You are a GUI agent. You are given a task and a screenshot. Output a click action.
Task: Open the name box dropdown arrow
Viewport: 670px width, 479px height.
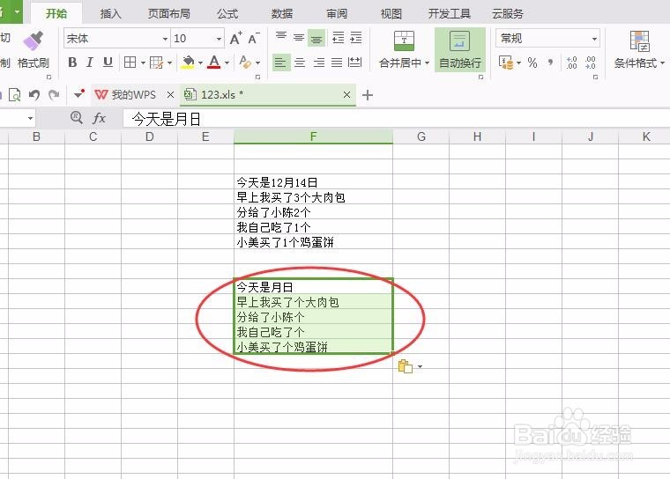[30, 118]
